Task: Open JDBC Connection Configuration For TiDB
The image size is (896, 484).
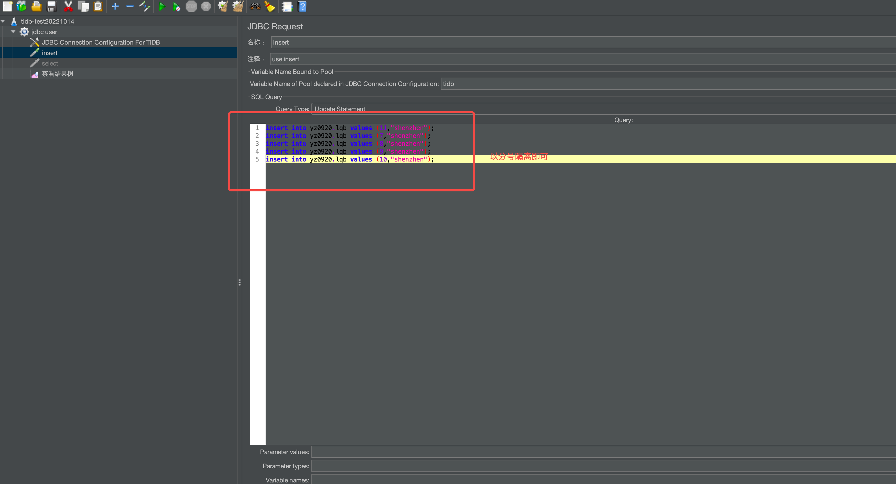Action: (x=101, y=42)
